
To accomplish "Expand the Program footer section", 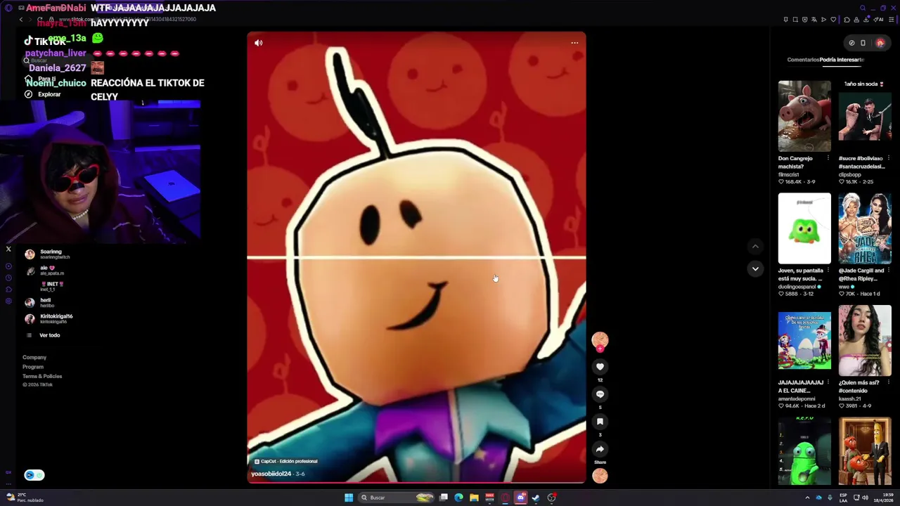I will (33, 367).
